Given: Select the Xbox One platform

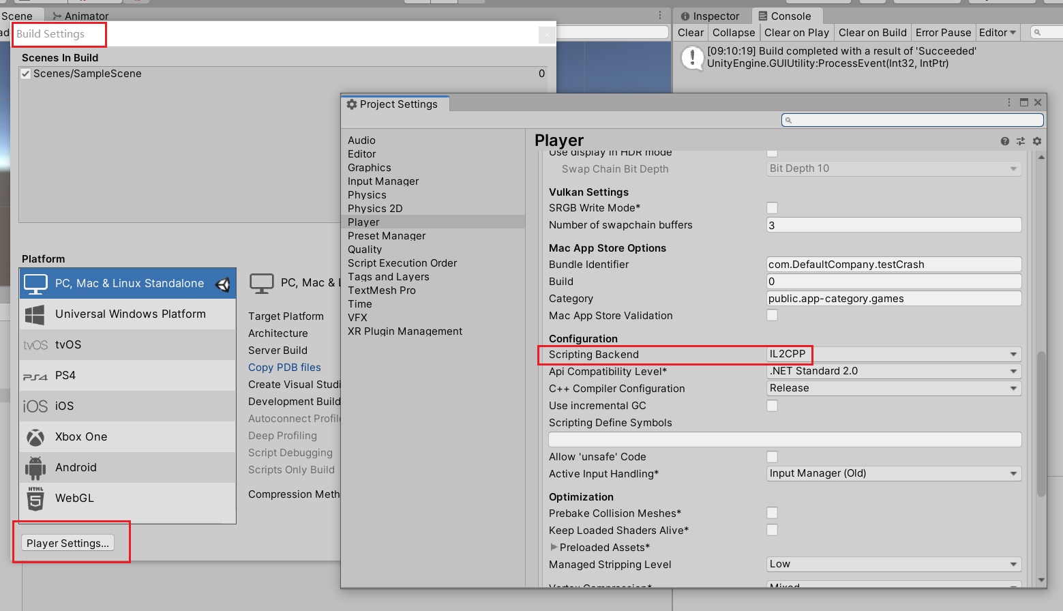Looking at the screenshot, I should point(128,437).
